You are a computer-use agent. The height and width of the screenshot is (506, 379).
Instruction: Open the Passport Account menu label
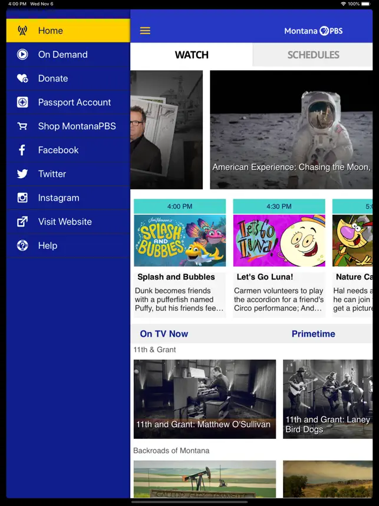[74, 102]
